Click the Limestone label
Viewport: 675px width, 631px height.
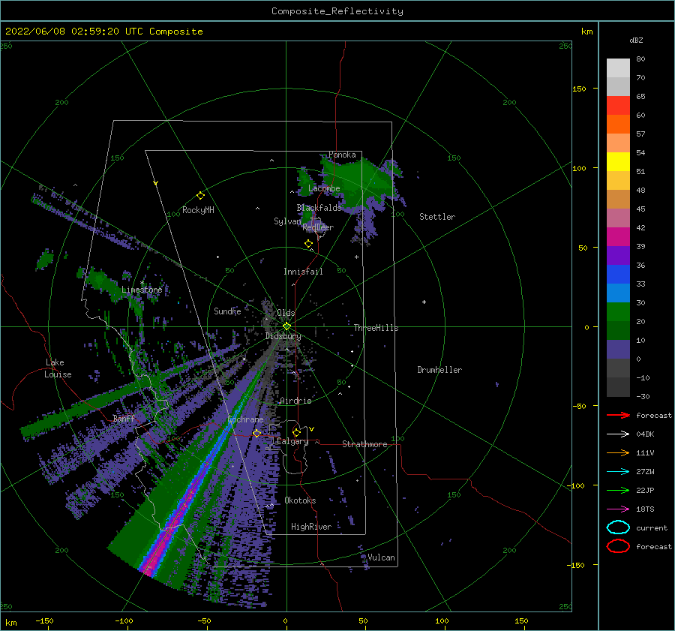coord(142,290)
